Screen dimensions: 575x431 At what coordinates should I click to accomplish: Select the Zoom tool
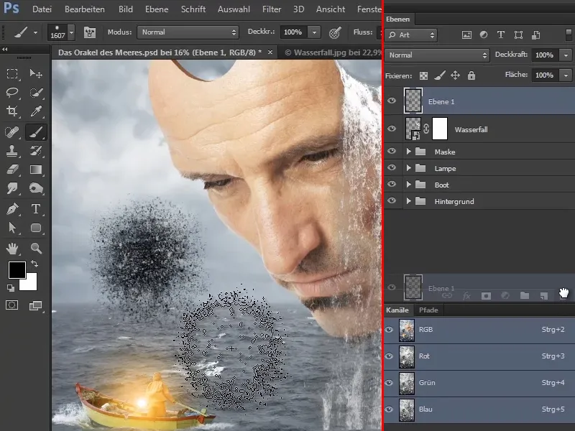(35, 249)
